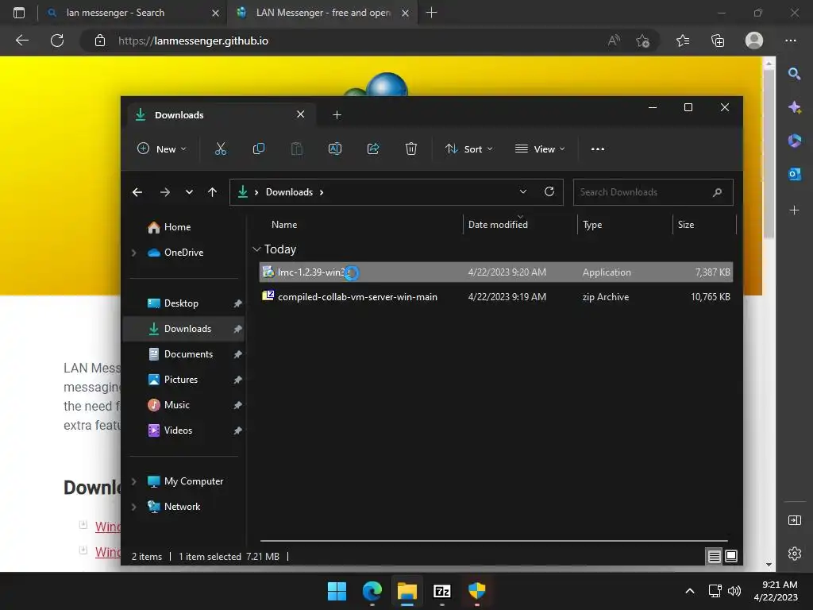Select Desktop in navigation pane

point(181,303)
